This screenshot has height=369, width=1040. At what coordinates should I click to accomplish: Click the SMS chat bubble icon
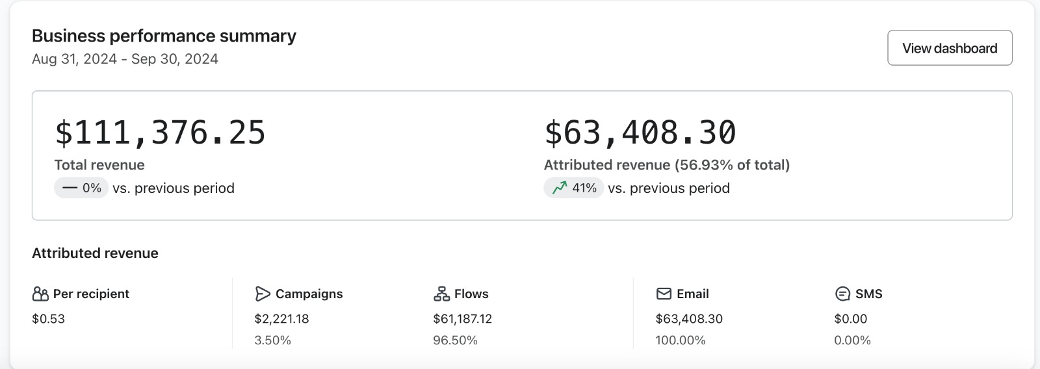[x=842, y=294]
